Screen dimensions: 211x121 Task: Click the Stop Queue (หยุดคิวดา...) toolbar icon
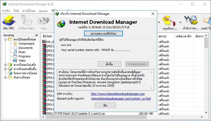(169, 21)
